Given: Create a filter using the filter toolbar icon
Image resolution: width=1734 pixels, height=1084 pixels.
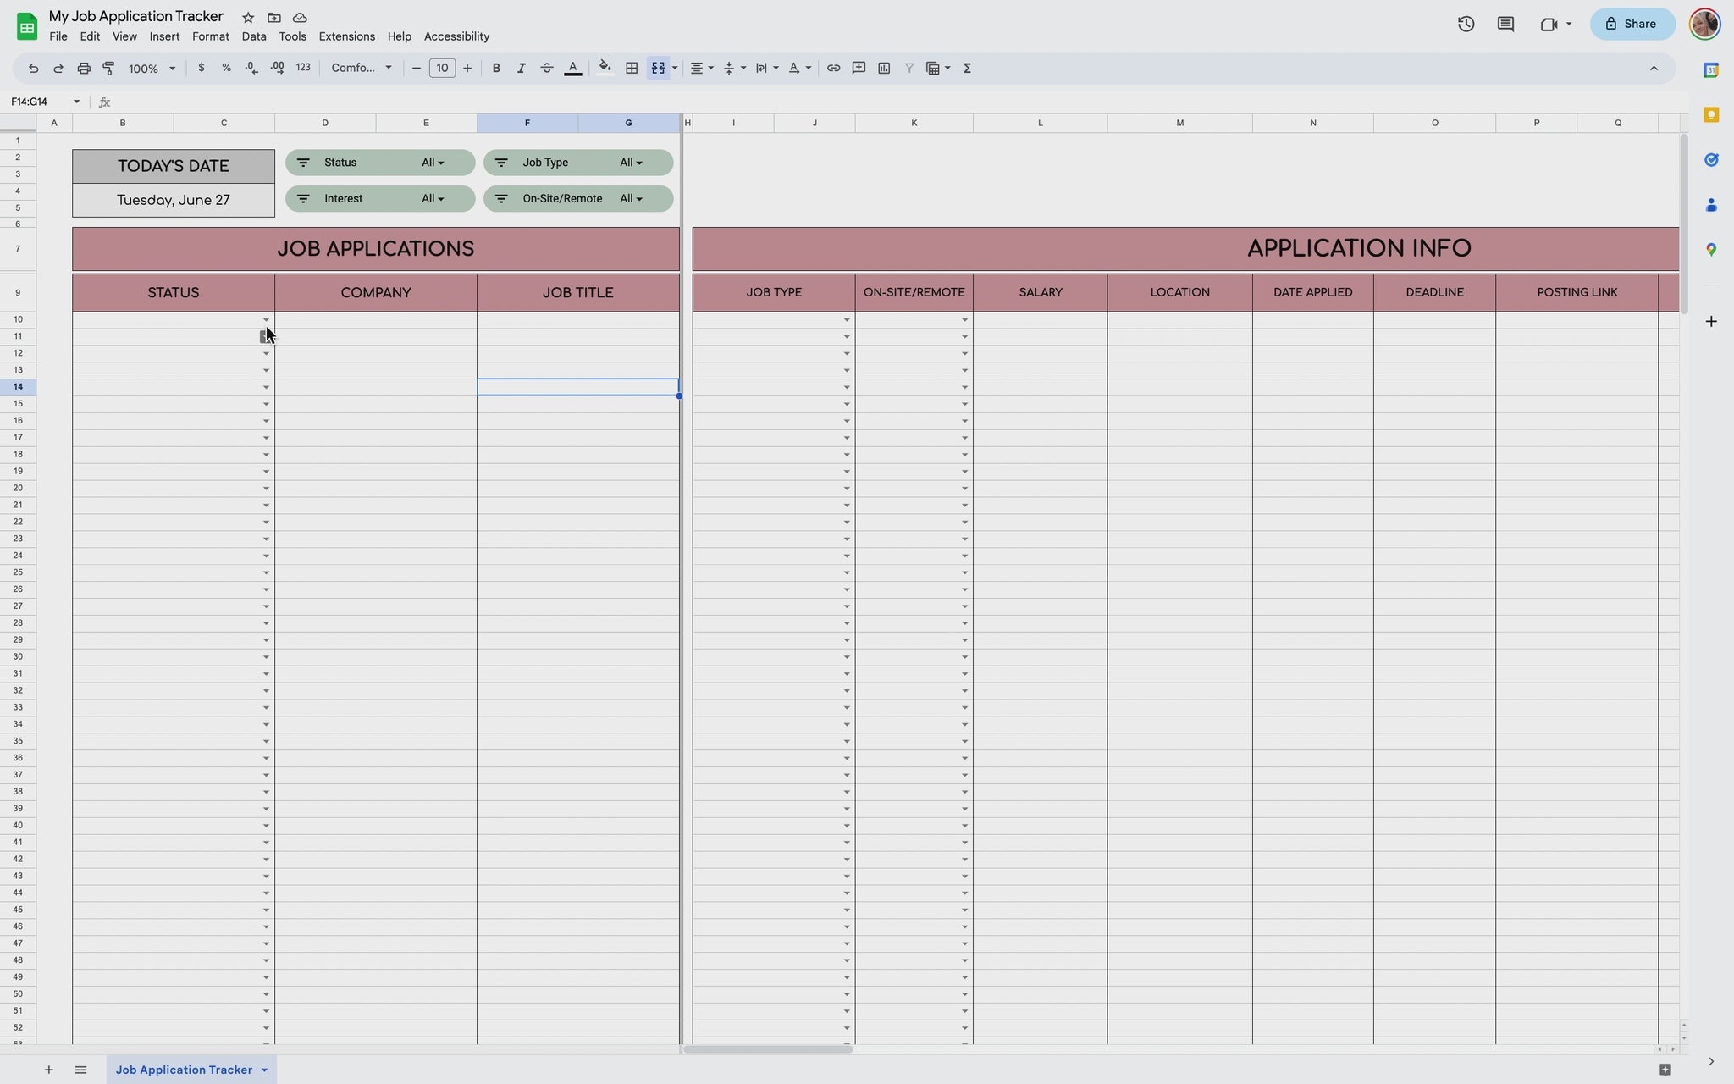Looking at the screenshot, I should (x=908, y=68).
